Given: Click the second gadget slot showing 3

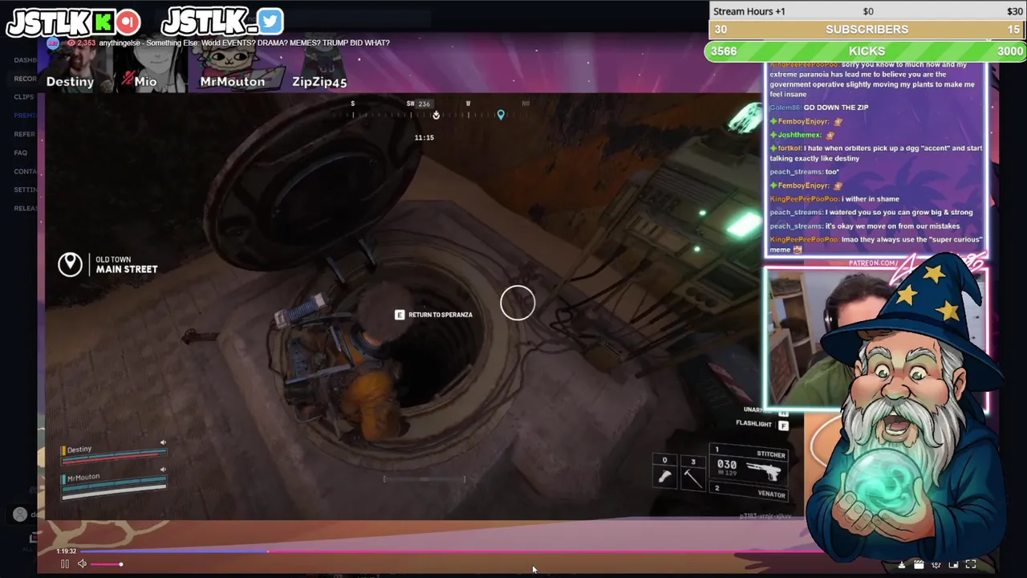Looking at the screenshot, I should [693, 471].
